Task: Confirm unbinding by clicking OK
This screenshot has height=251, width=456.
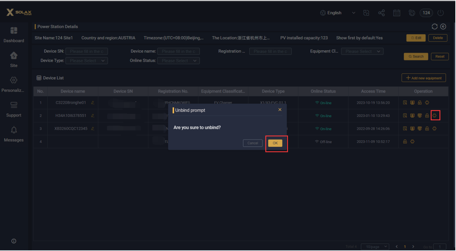Action: click(x=275, y=143)
